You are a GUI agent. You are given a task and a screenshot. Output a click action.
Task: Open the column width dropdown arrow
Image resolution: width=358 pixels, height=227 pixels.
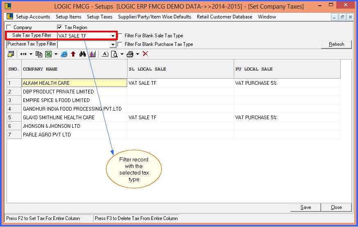point(31,54)
